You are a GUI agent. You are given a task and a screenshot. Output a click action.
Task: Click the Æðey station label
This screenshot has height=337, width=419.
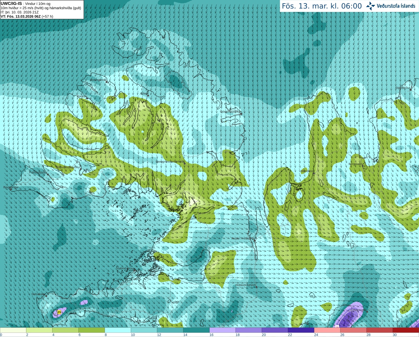coord(144,94)
